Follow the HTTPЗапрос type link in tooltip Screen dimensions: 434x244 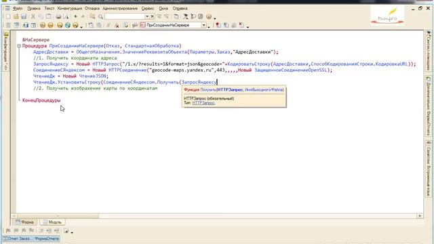(x=203, y=103)
